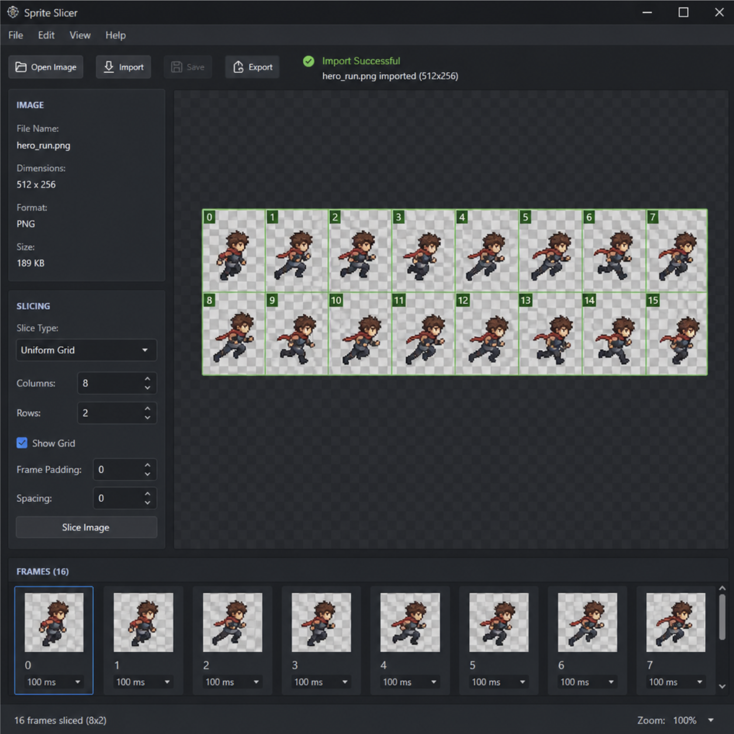
Task: Click frame label 0 on sprite sheet
Action: (x=209, y=217)
